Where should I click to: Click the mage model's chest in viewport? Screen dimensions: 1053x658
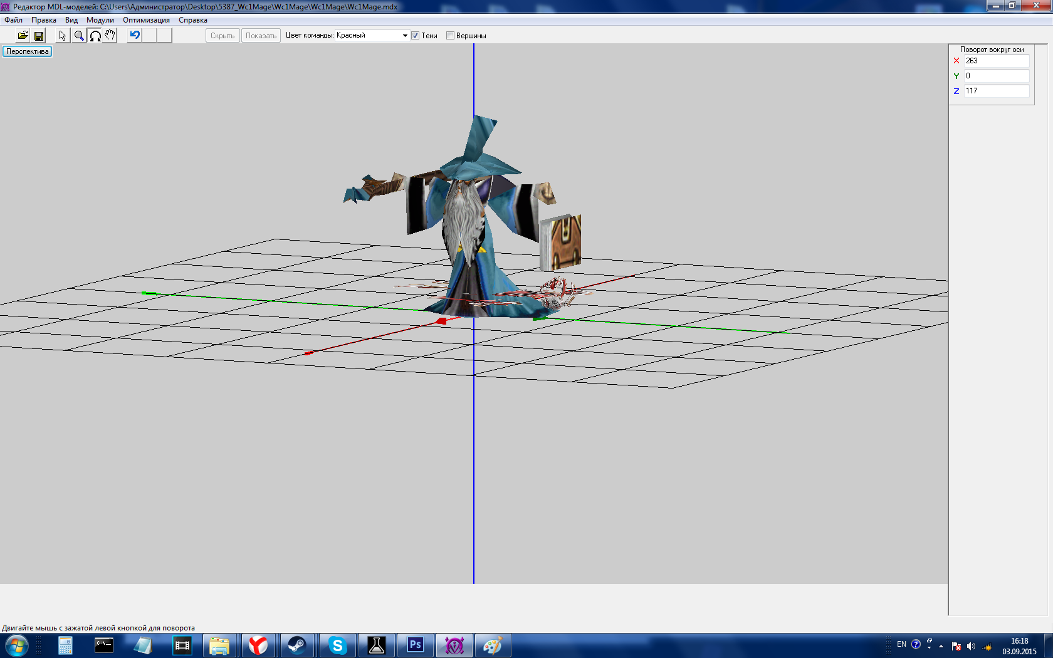click(464, 217)
